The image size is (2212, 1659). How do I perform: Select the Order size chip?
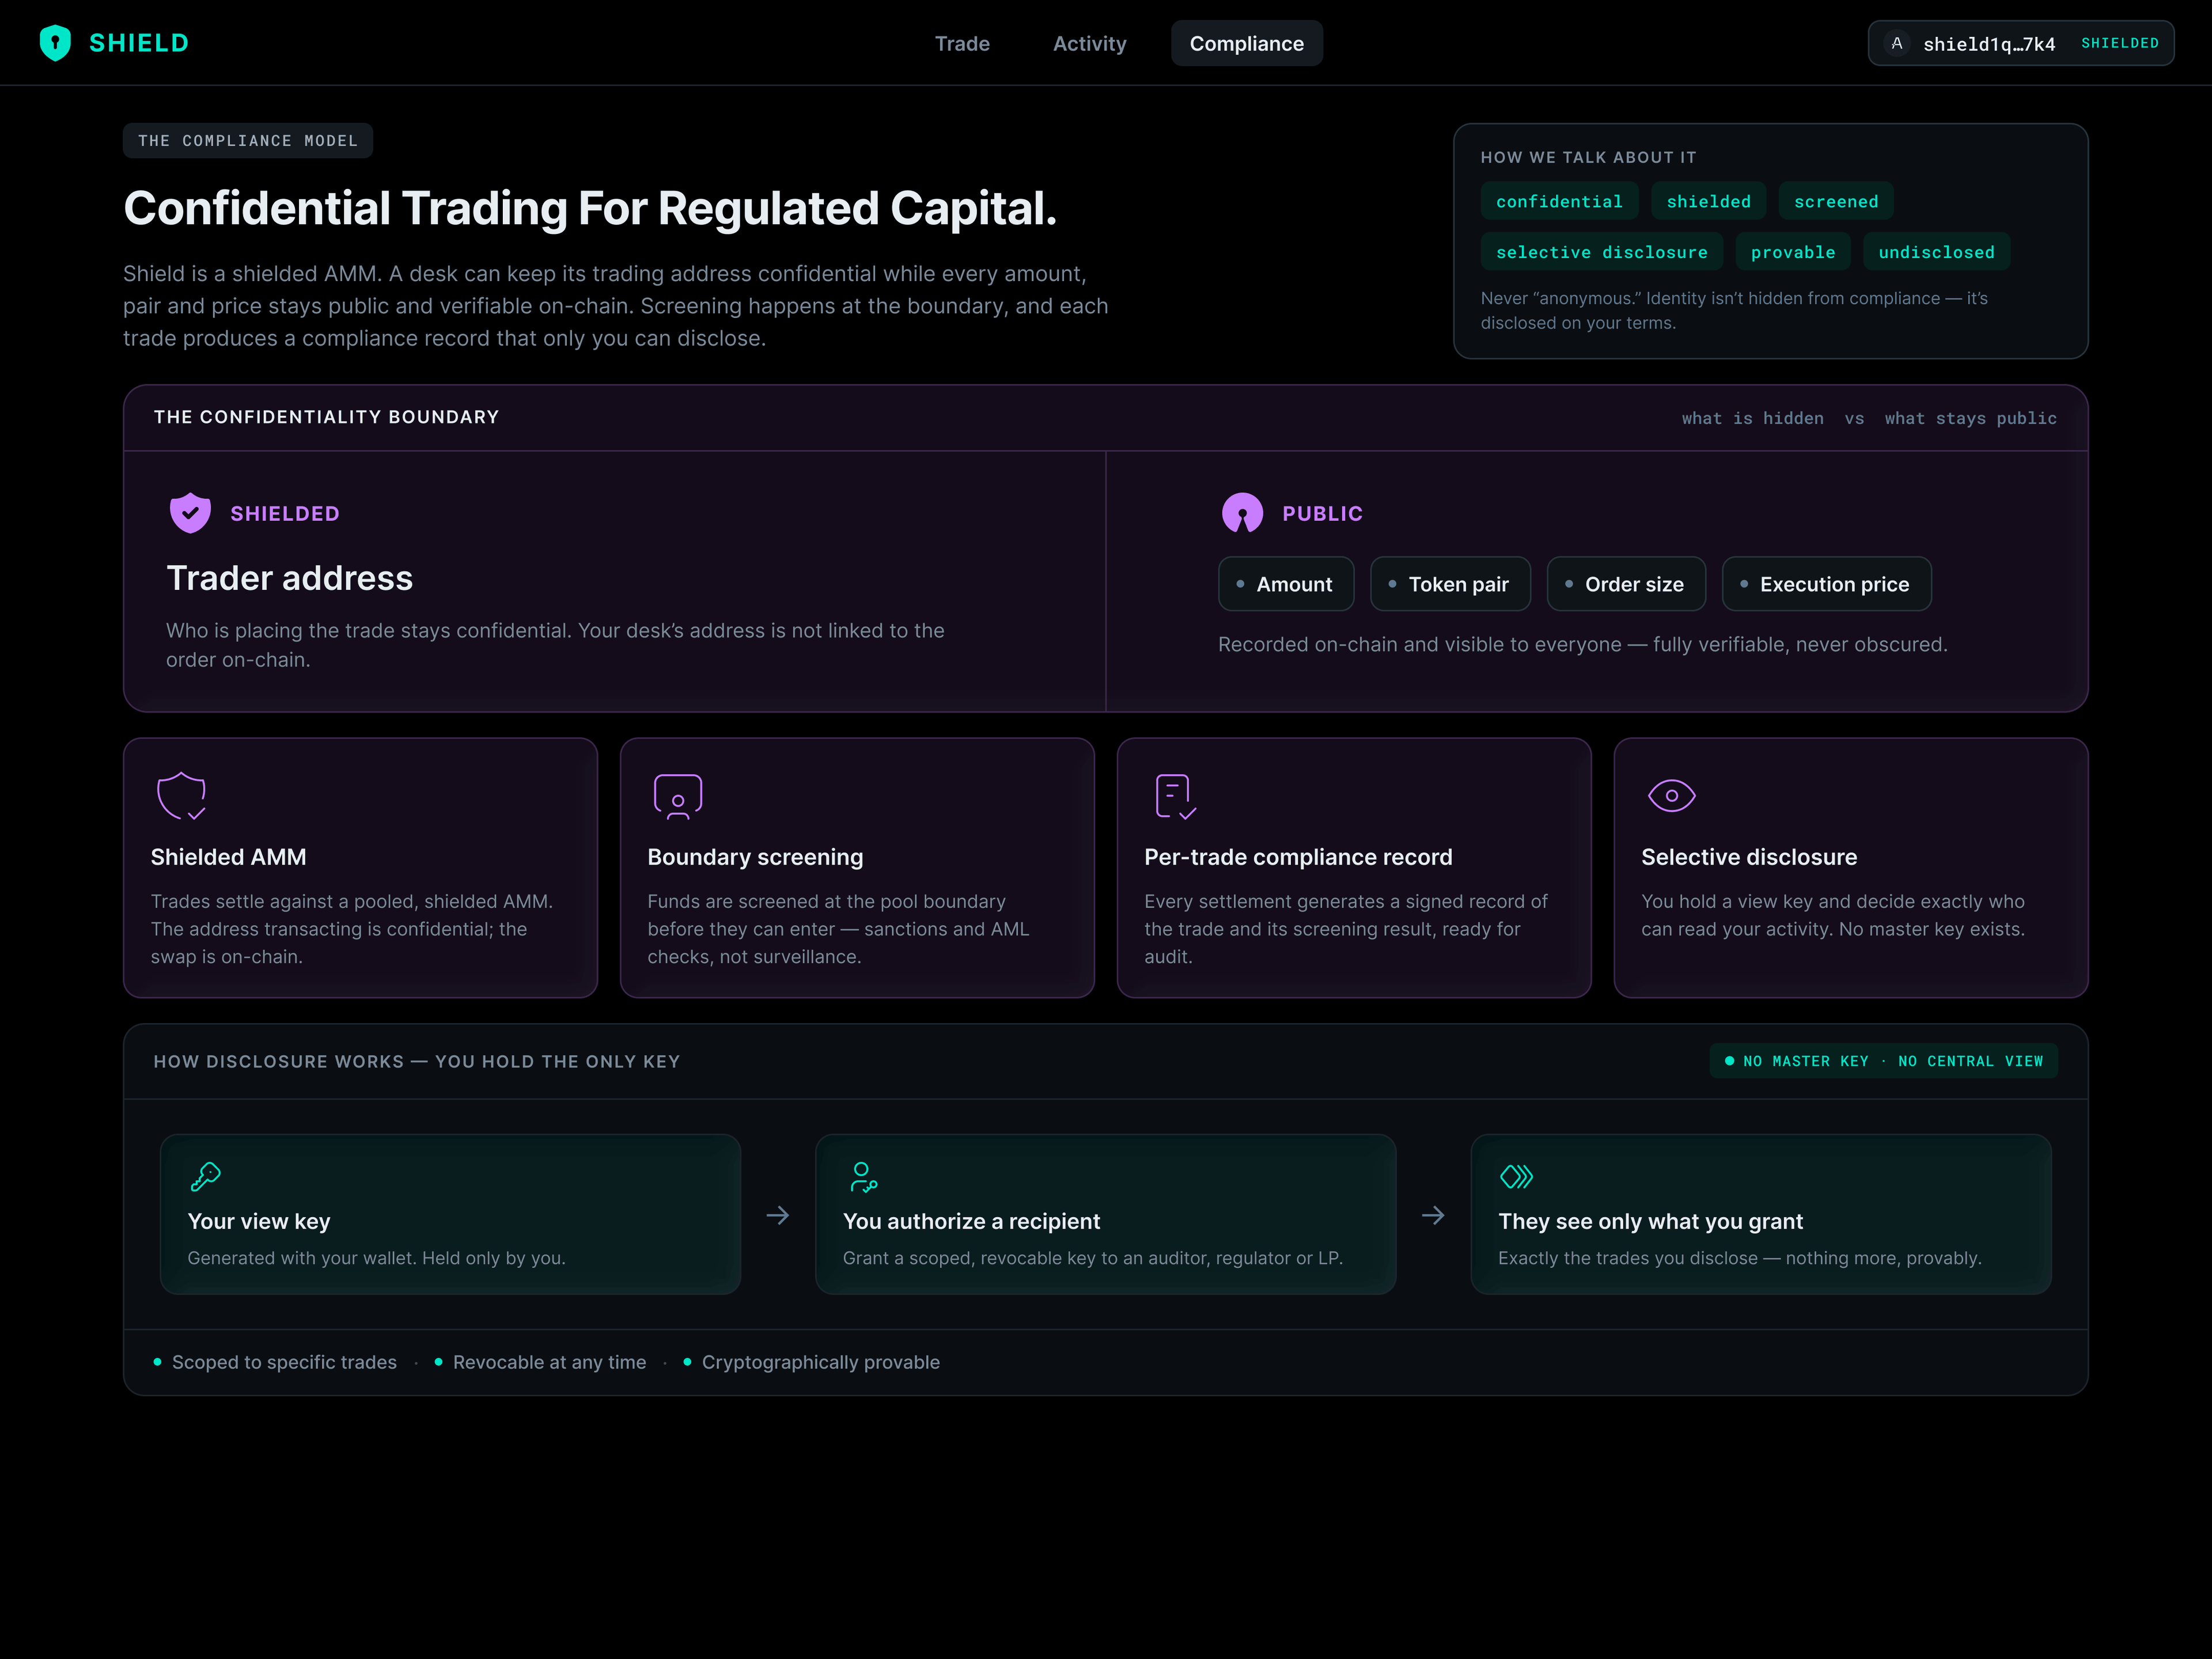click(1626, 584)
